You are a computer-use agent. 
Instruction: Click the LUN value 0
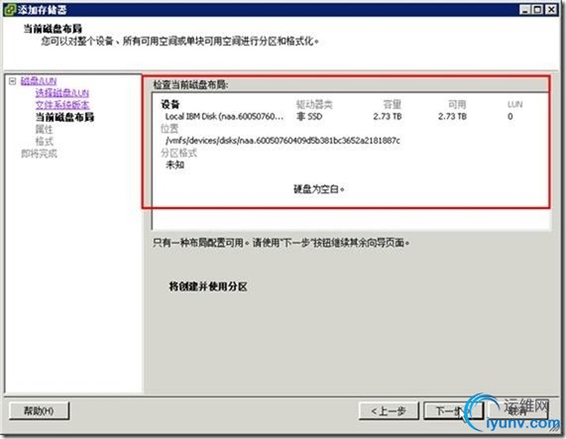(x=510, y=117)
